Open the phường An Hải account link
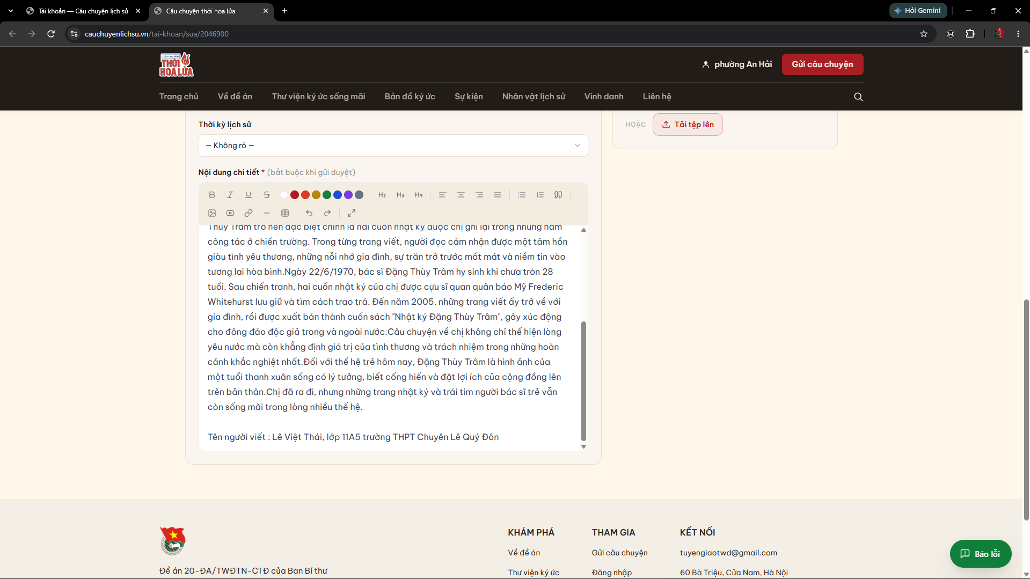 click(x=737, y=64)
